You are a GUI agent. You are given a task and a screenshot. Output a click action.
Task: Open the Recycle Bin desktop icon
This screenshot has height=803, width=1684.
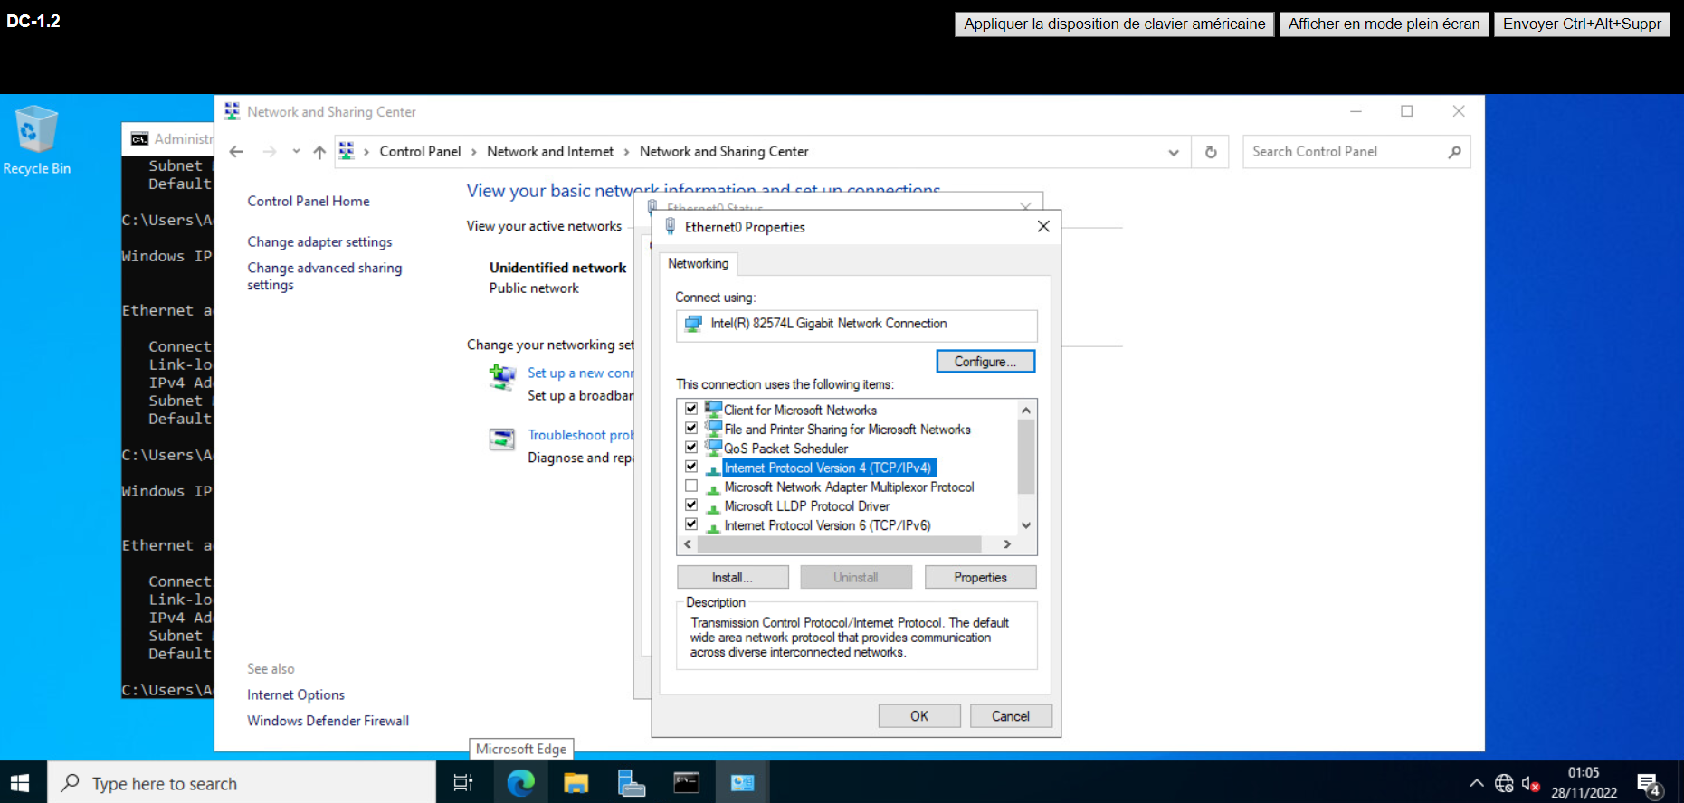click(x=36, y=140)
